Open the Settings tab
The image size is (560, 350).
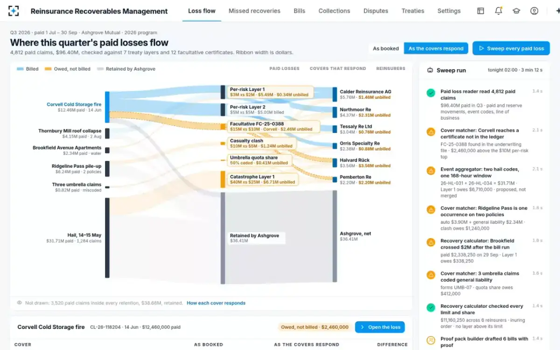coord(449,11)
